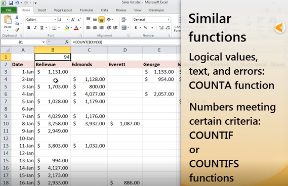Open the text Orientation options

[110, 19]
